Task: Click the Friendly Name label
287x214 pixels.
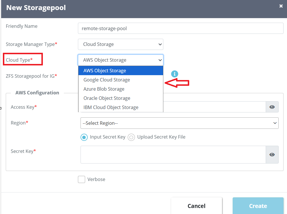Action: pyautogui.click(x=22, y=26)
